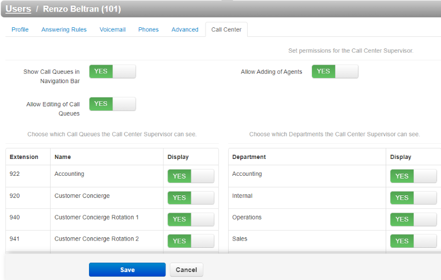
Task: Click the Users breadcrumb link
Action: click(18, 9)
